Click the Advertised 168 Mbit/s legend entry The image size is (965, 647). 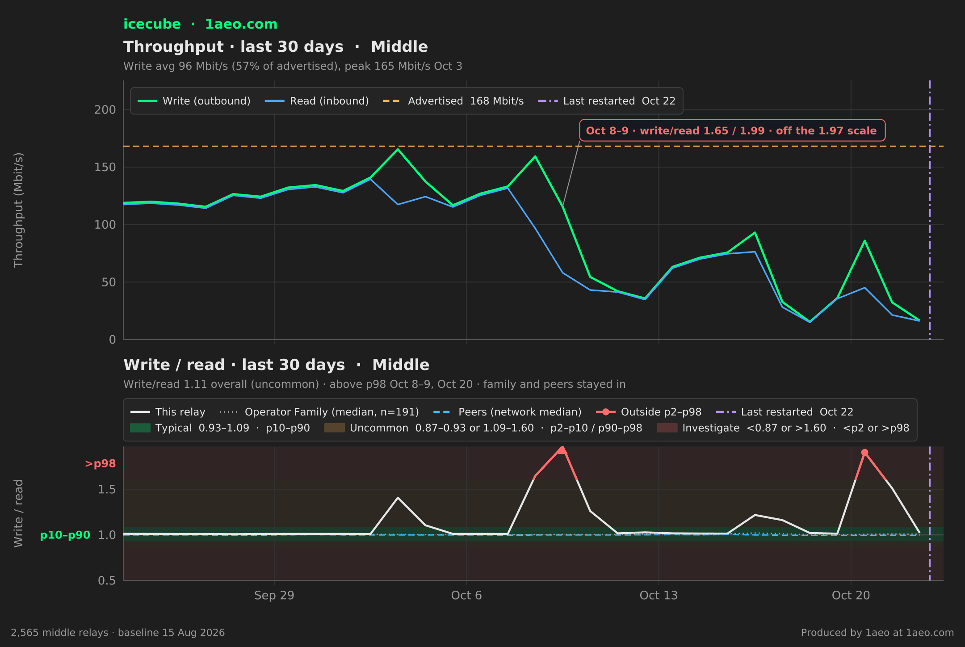453,101
